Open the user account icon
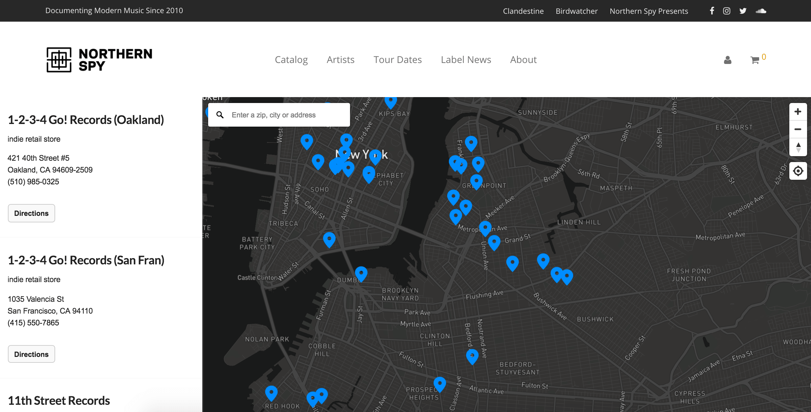The image size is (811, 412). coord(728,60)
